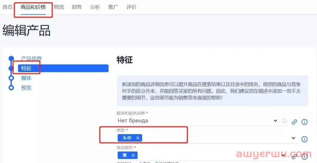Expand the 商品颜色 dropdown arrow
This screenshot has width=317, height=163.
(x=284, y=155)
